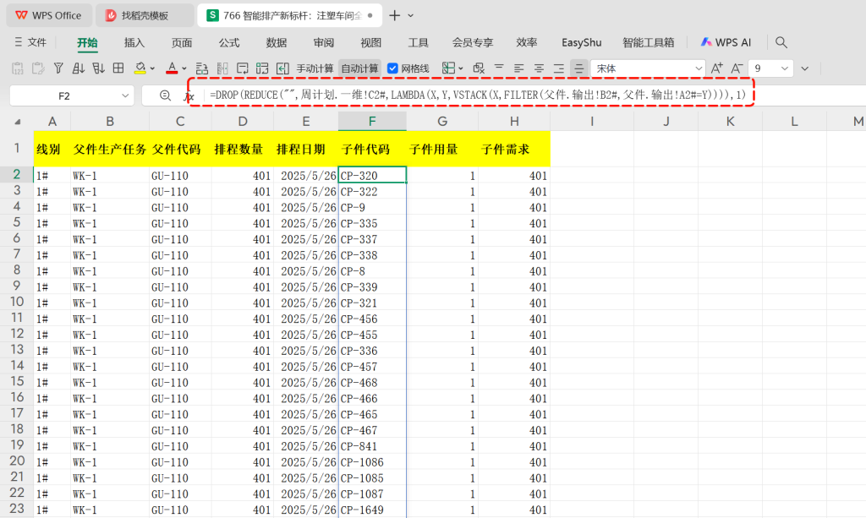Screen dimensions: 866x518
Task: Toggle vertical middle alignment
Action: pos(578,68)
